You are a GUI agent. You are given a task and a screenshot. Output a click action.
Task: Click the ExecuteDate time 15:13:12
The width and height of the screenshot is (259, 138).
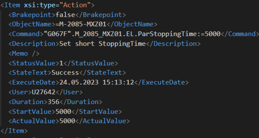click(118, 82)
